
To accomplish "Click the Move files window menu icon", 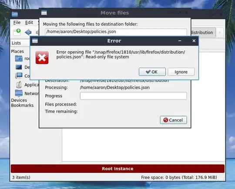I will coord(44,13).
